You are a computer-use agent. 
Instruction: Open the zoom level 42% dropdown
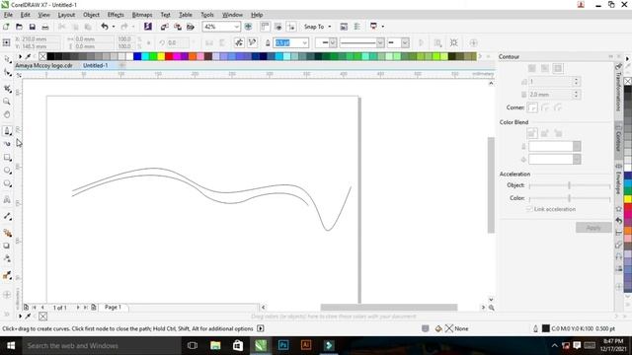236,27
